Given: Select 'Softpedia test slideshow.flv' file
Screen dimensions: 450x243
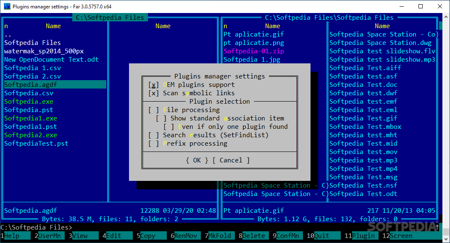Looking at the screenshot, I should 382,51.
